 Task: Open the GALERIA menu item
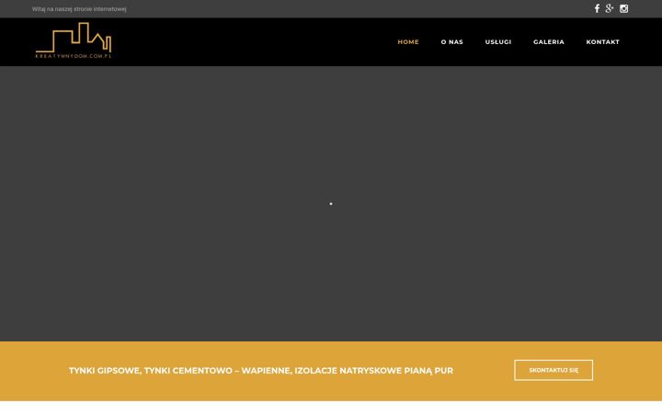(548, 41)
